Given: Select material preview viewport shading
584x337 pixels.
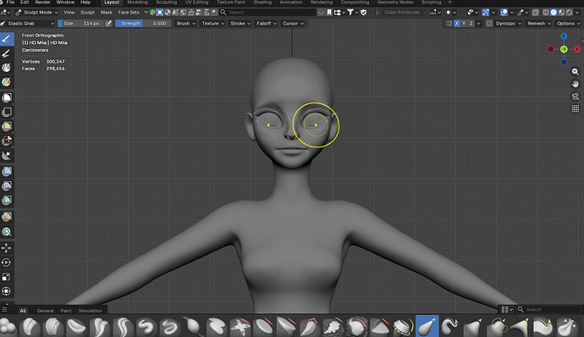Looking at the screenshot, I should tap(561, 13).
